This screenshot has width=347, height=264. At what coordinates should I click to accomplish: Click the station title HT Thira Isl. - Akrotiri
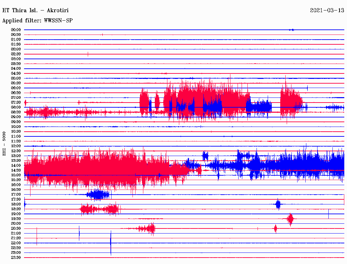35,10
